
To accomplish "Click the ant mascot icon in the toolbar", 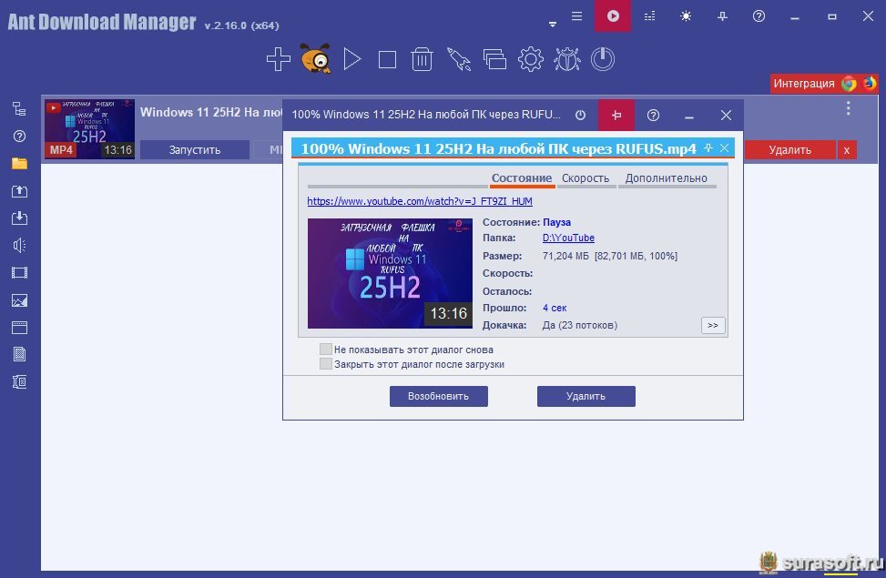I will (x=315, y=60).
